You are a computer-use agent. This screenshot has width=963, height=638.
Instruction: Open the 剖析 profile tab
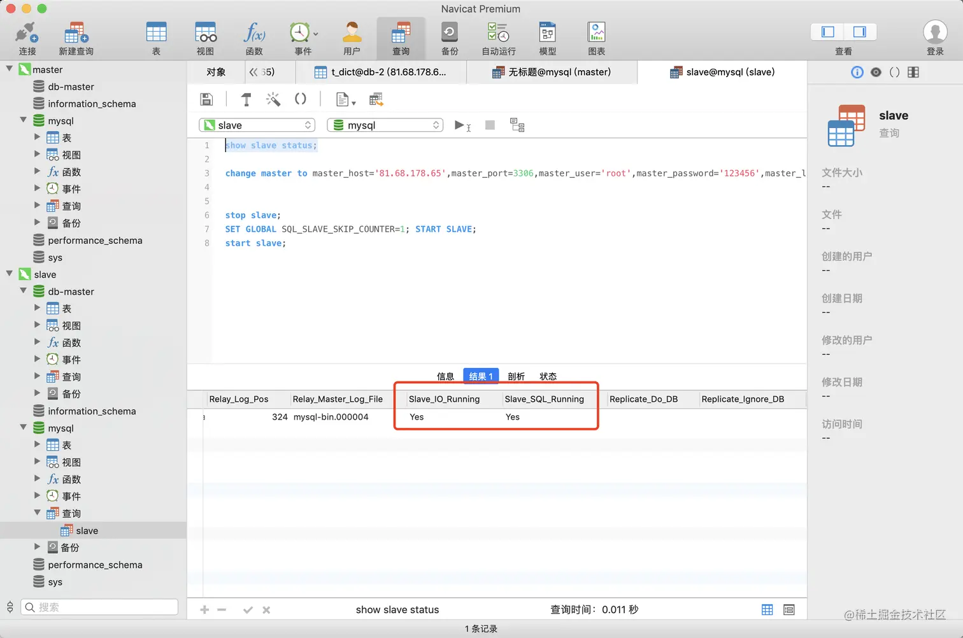click(x=517, y=376)
